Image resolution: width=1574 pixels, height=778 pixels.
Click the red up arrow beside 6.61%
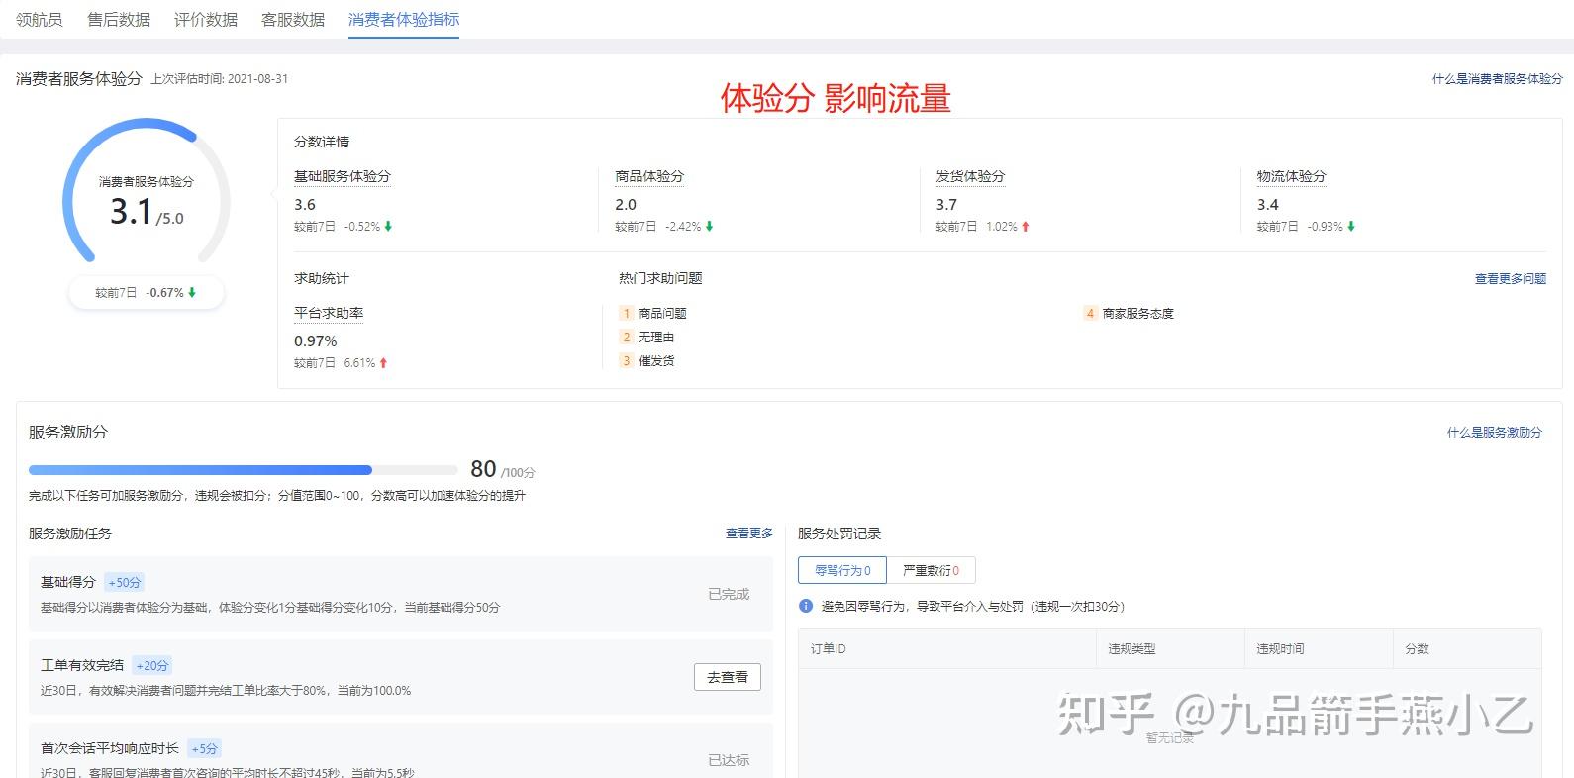[383, 363]
